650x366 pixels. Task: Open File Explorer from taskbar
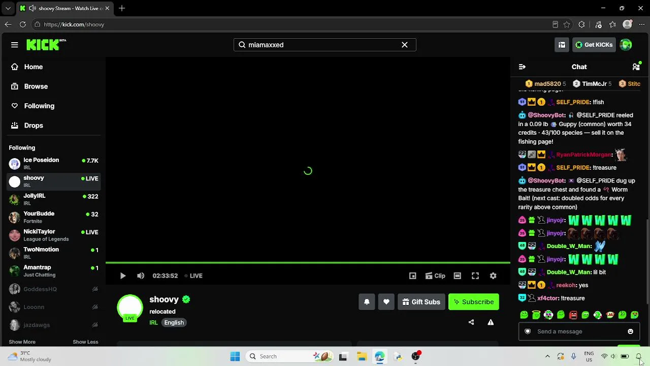point(362,356)
